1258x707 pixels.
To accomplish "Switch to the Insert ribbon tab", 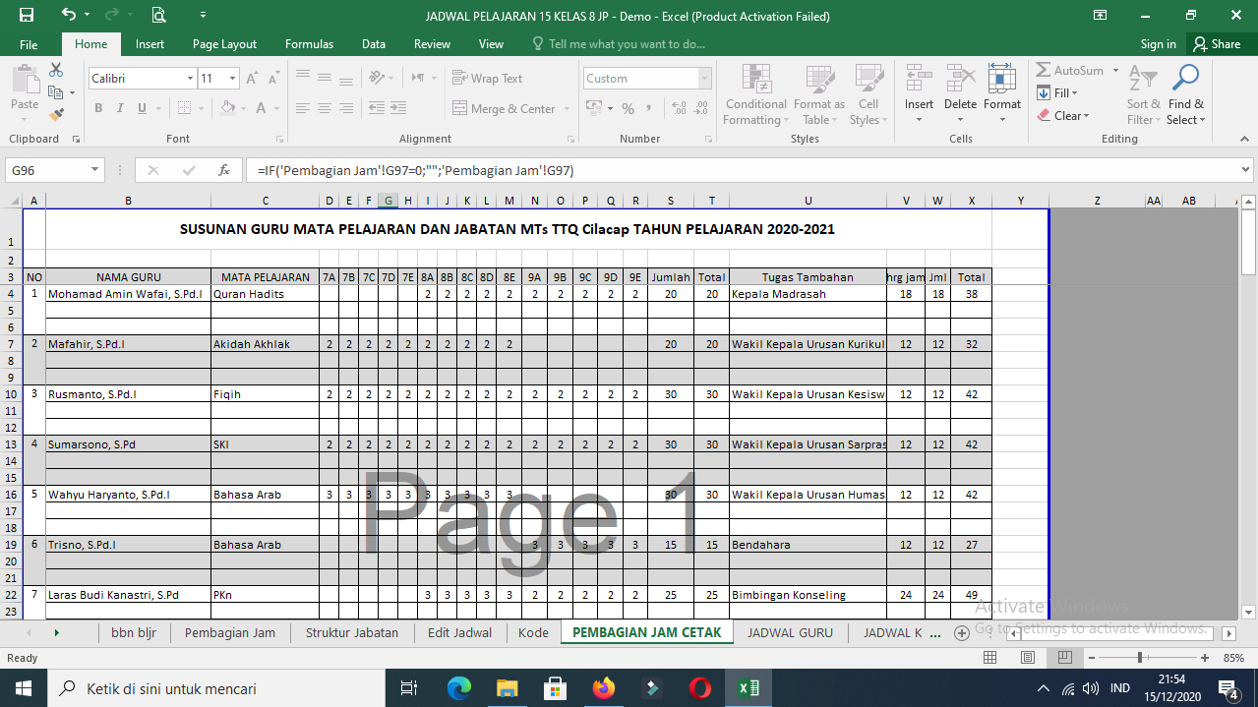I will click(150, 44).
